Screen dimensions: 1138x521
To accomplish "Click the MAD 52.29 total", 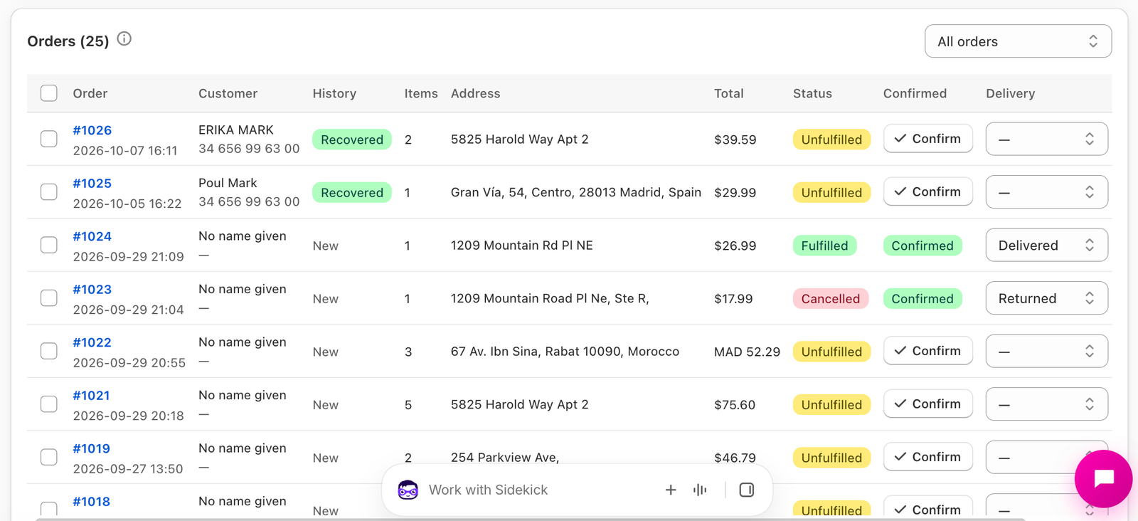I will 748,352.
